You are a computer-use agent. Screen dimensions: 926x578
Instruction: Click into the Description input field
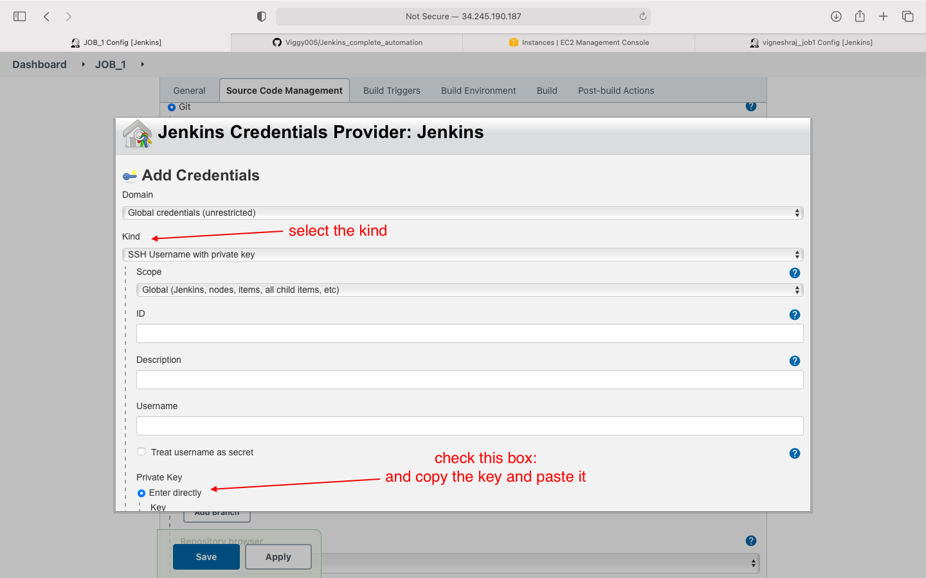pos(470,380)
